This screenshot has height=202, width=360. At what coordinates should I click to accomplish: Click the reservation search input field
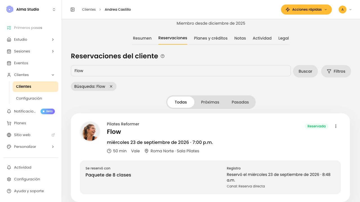tap(181, 71)
